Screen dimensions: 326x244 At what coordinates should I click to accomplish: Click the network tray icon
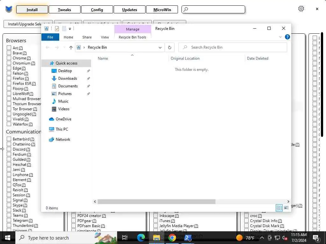[277, 238]
